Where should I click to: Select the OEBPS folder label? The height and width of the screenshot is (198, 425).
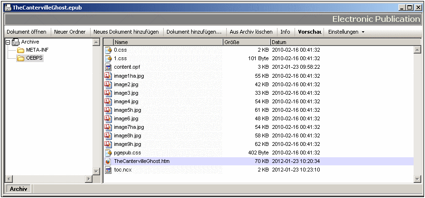tap(35, 58)
